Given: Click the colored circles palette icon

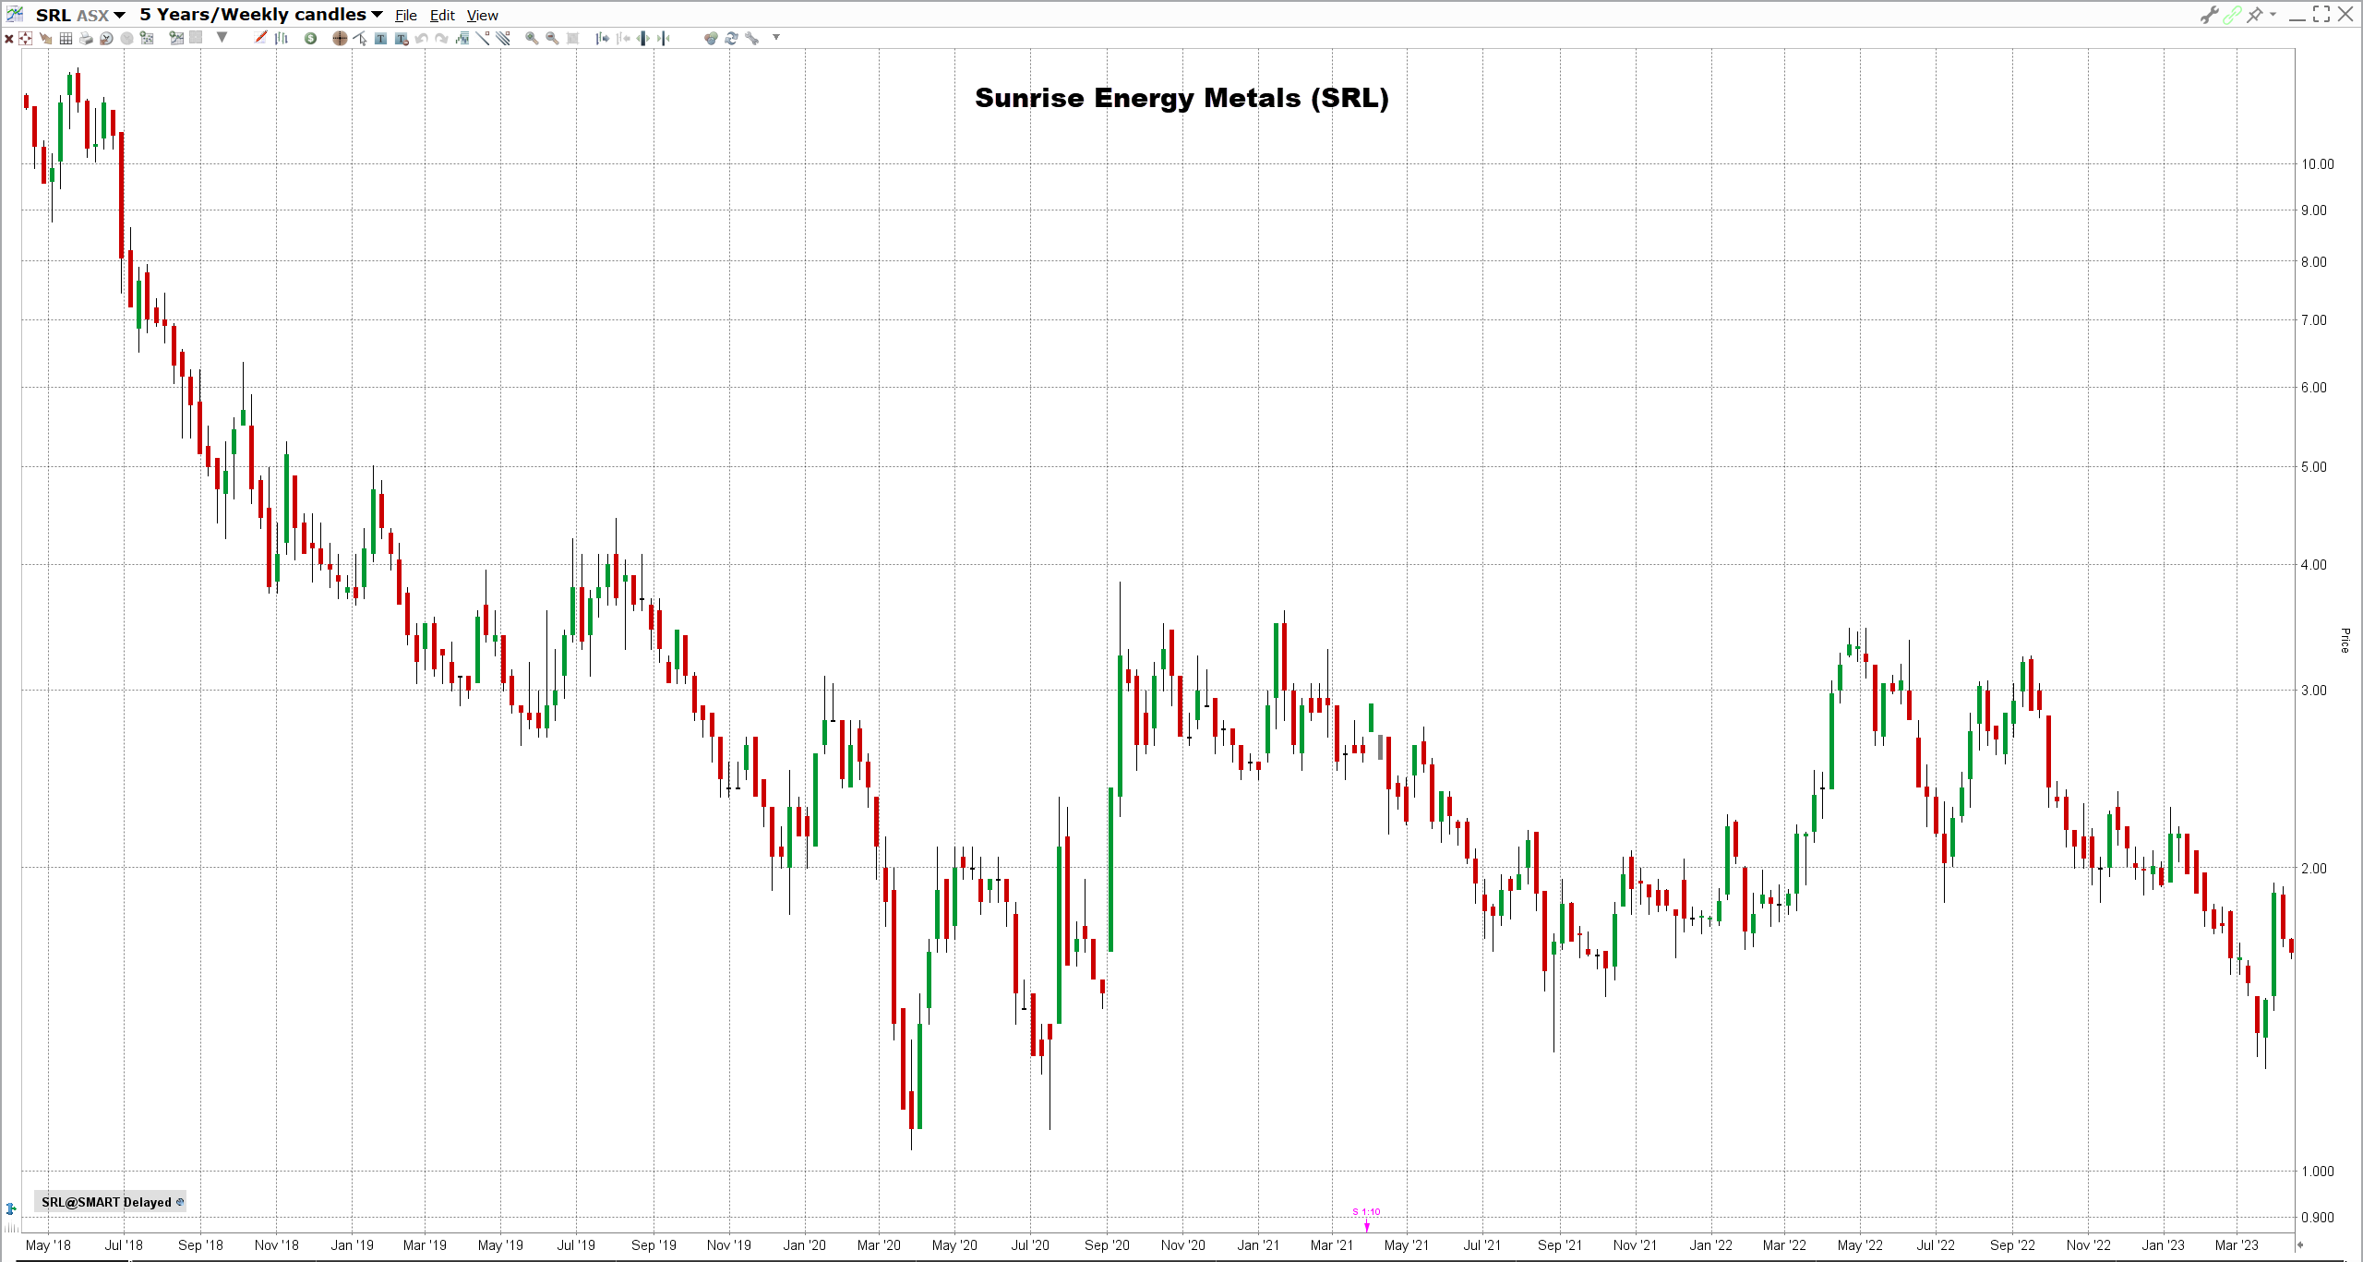Looking at the screenshot, I should (711, 38).
